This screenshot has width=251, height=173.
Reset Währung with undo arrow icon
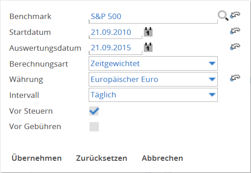coord(235,78)
